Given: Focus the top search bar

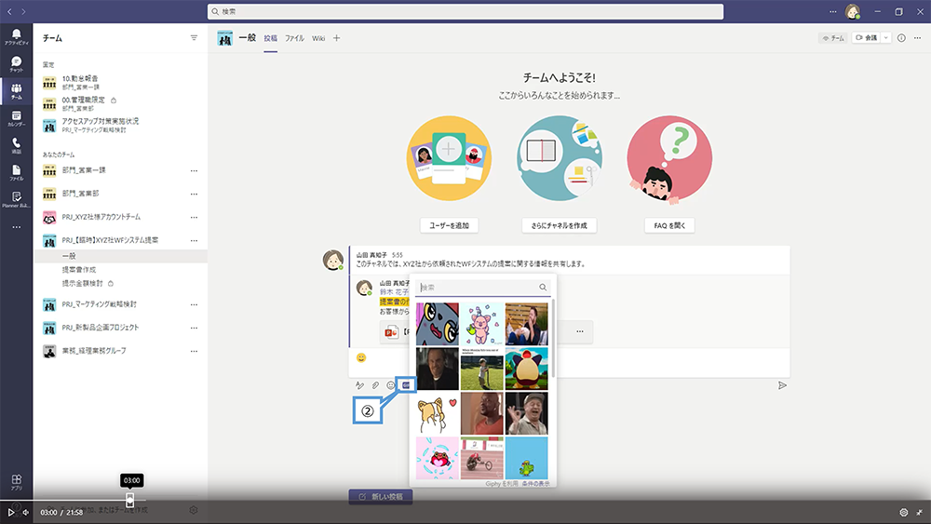Looking at the screenshot, I should click(x=465, y=11).
